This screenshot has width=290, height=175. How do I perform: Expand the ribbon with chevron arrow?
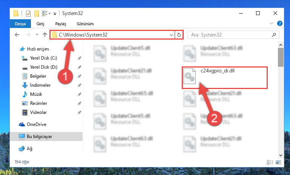point(271,23)
